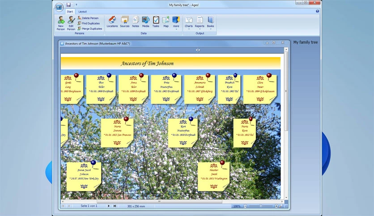Expand the 'more' data dropdown
374x216 pixels.
(x=176, y=23)
